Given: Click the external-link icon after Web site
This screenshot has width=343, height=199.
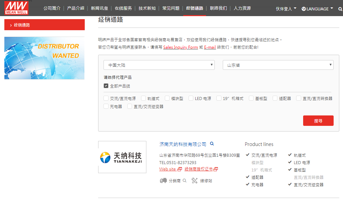Looking at the screenshot, I should coord(180,169).
